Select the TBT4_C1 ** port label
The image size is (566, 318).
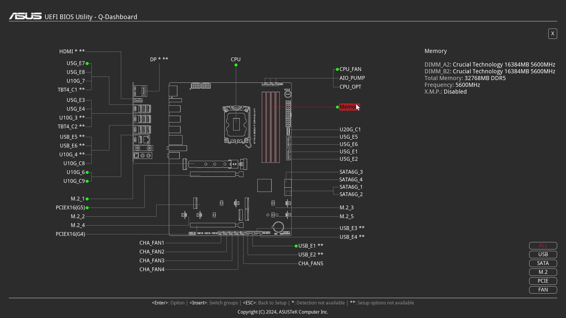71,90
